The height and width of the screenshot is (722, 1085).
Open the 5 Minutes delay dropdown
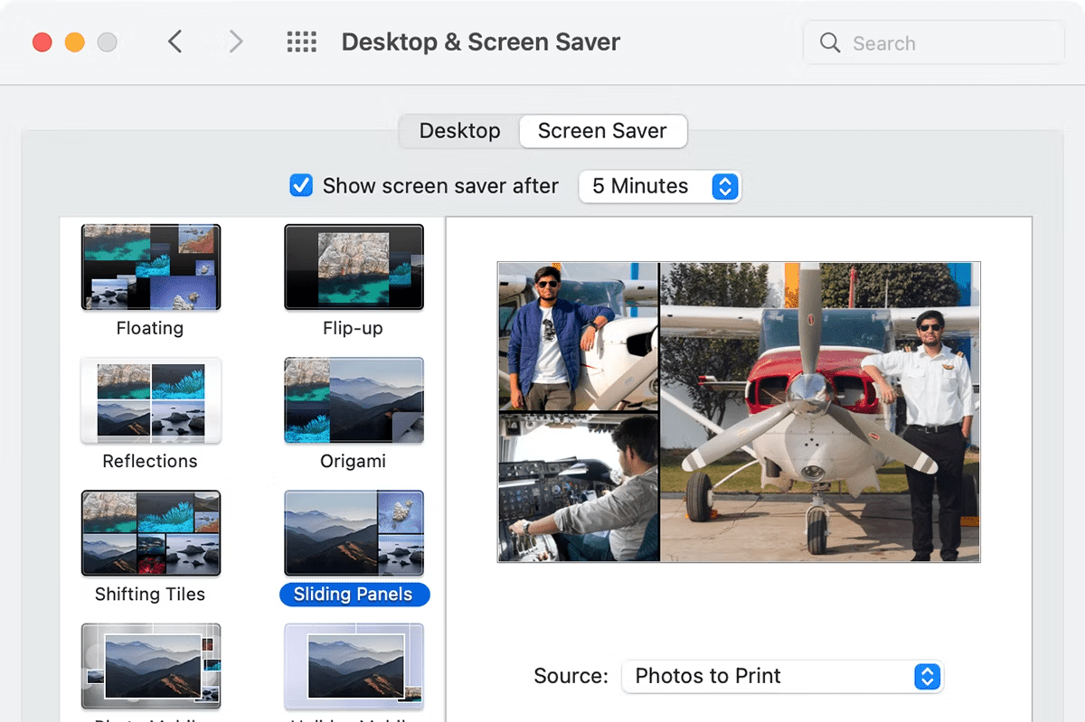[x=659, y=186]
